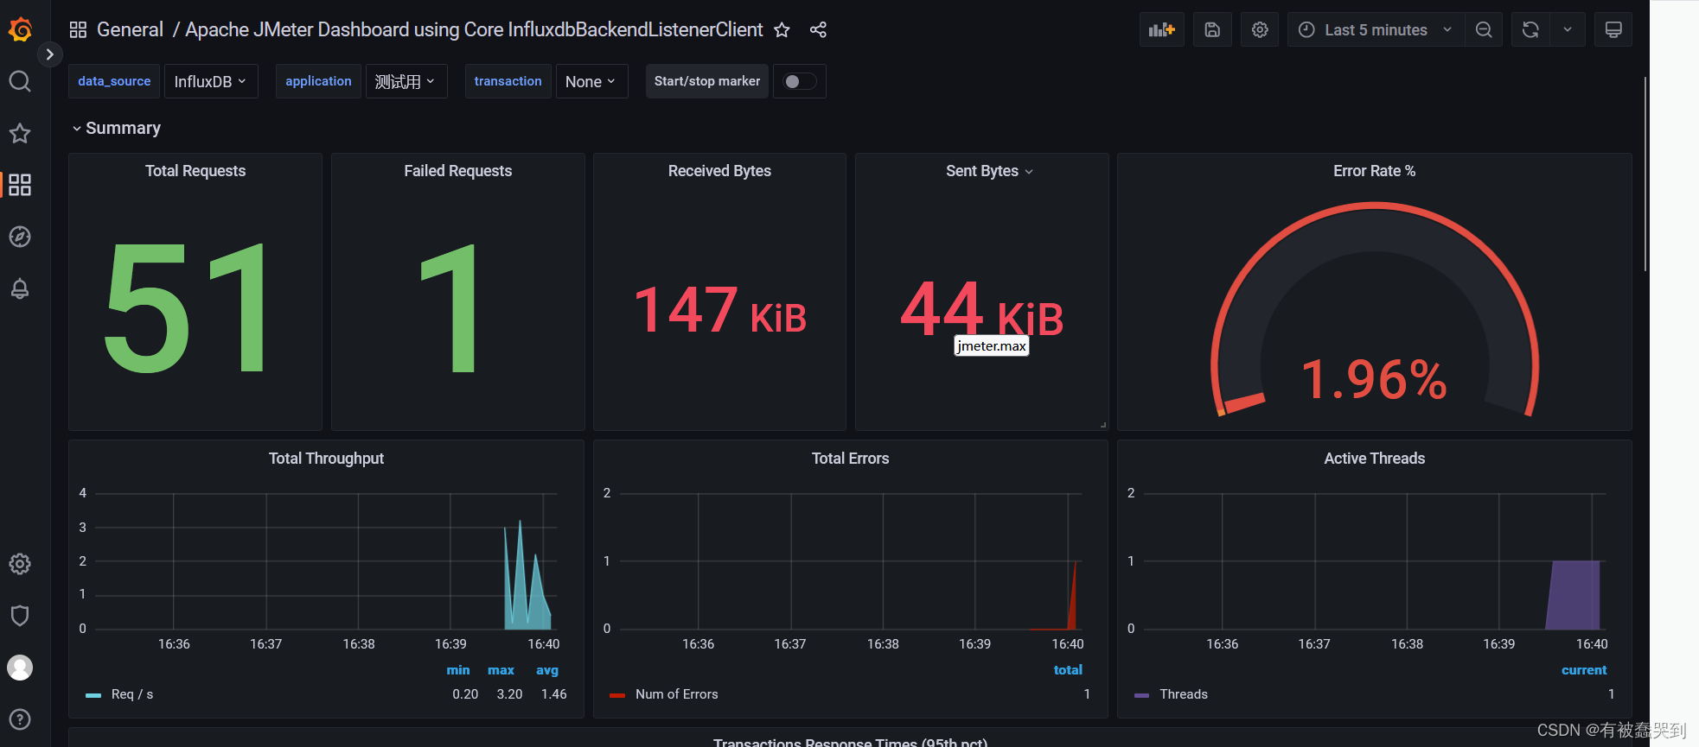Click the Apache JMeter Dashboard title
This screenshot has height=747, width=1699.
(474, 29)
